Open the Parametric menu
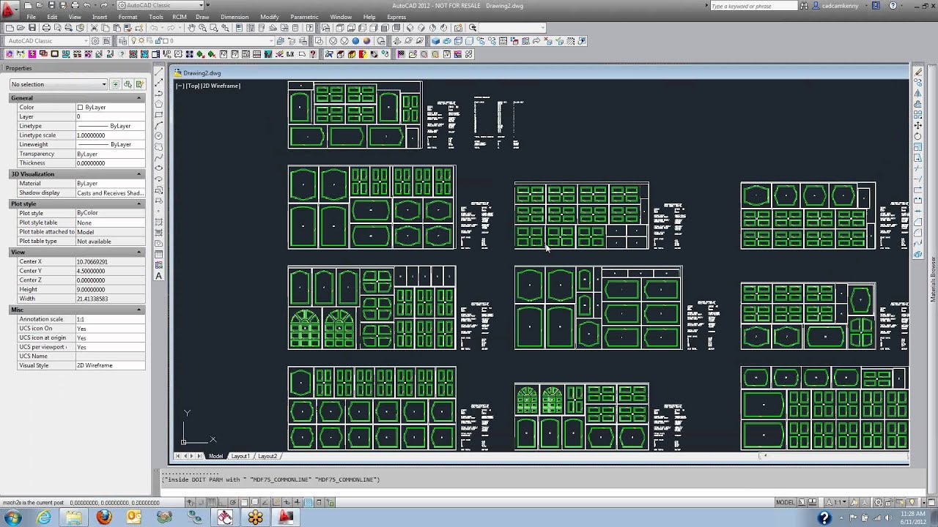The width and height of the screenshot is (938, 527). tap(304, 17)
